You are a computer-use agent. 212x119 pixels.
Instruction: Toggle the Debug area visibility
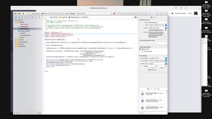pyautogui.click(x=161, y=14)
